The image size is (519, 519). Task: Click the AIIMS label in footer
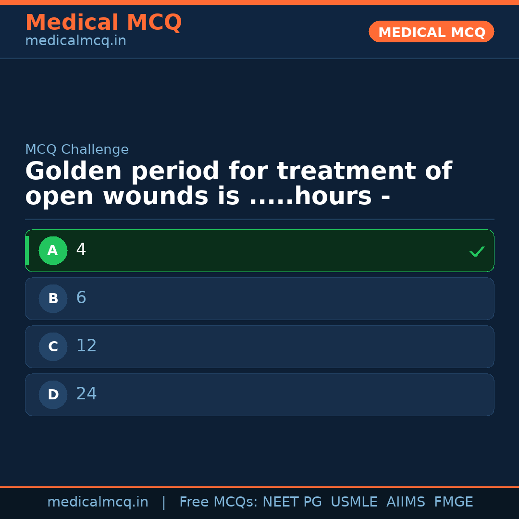[406, 502]
